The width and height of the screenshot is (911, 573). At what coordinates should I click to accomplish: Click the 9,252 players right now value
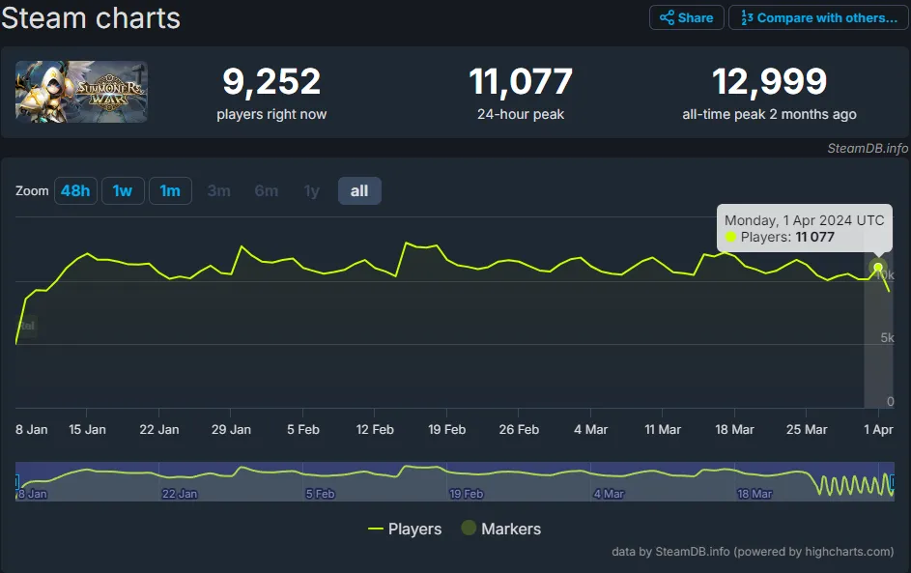click(x=271, y=81)
